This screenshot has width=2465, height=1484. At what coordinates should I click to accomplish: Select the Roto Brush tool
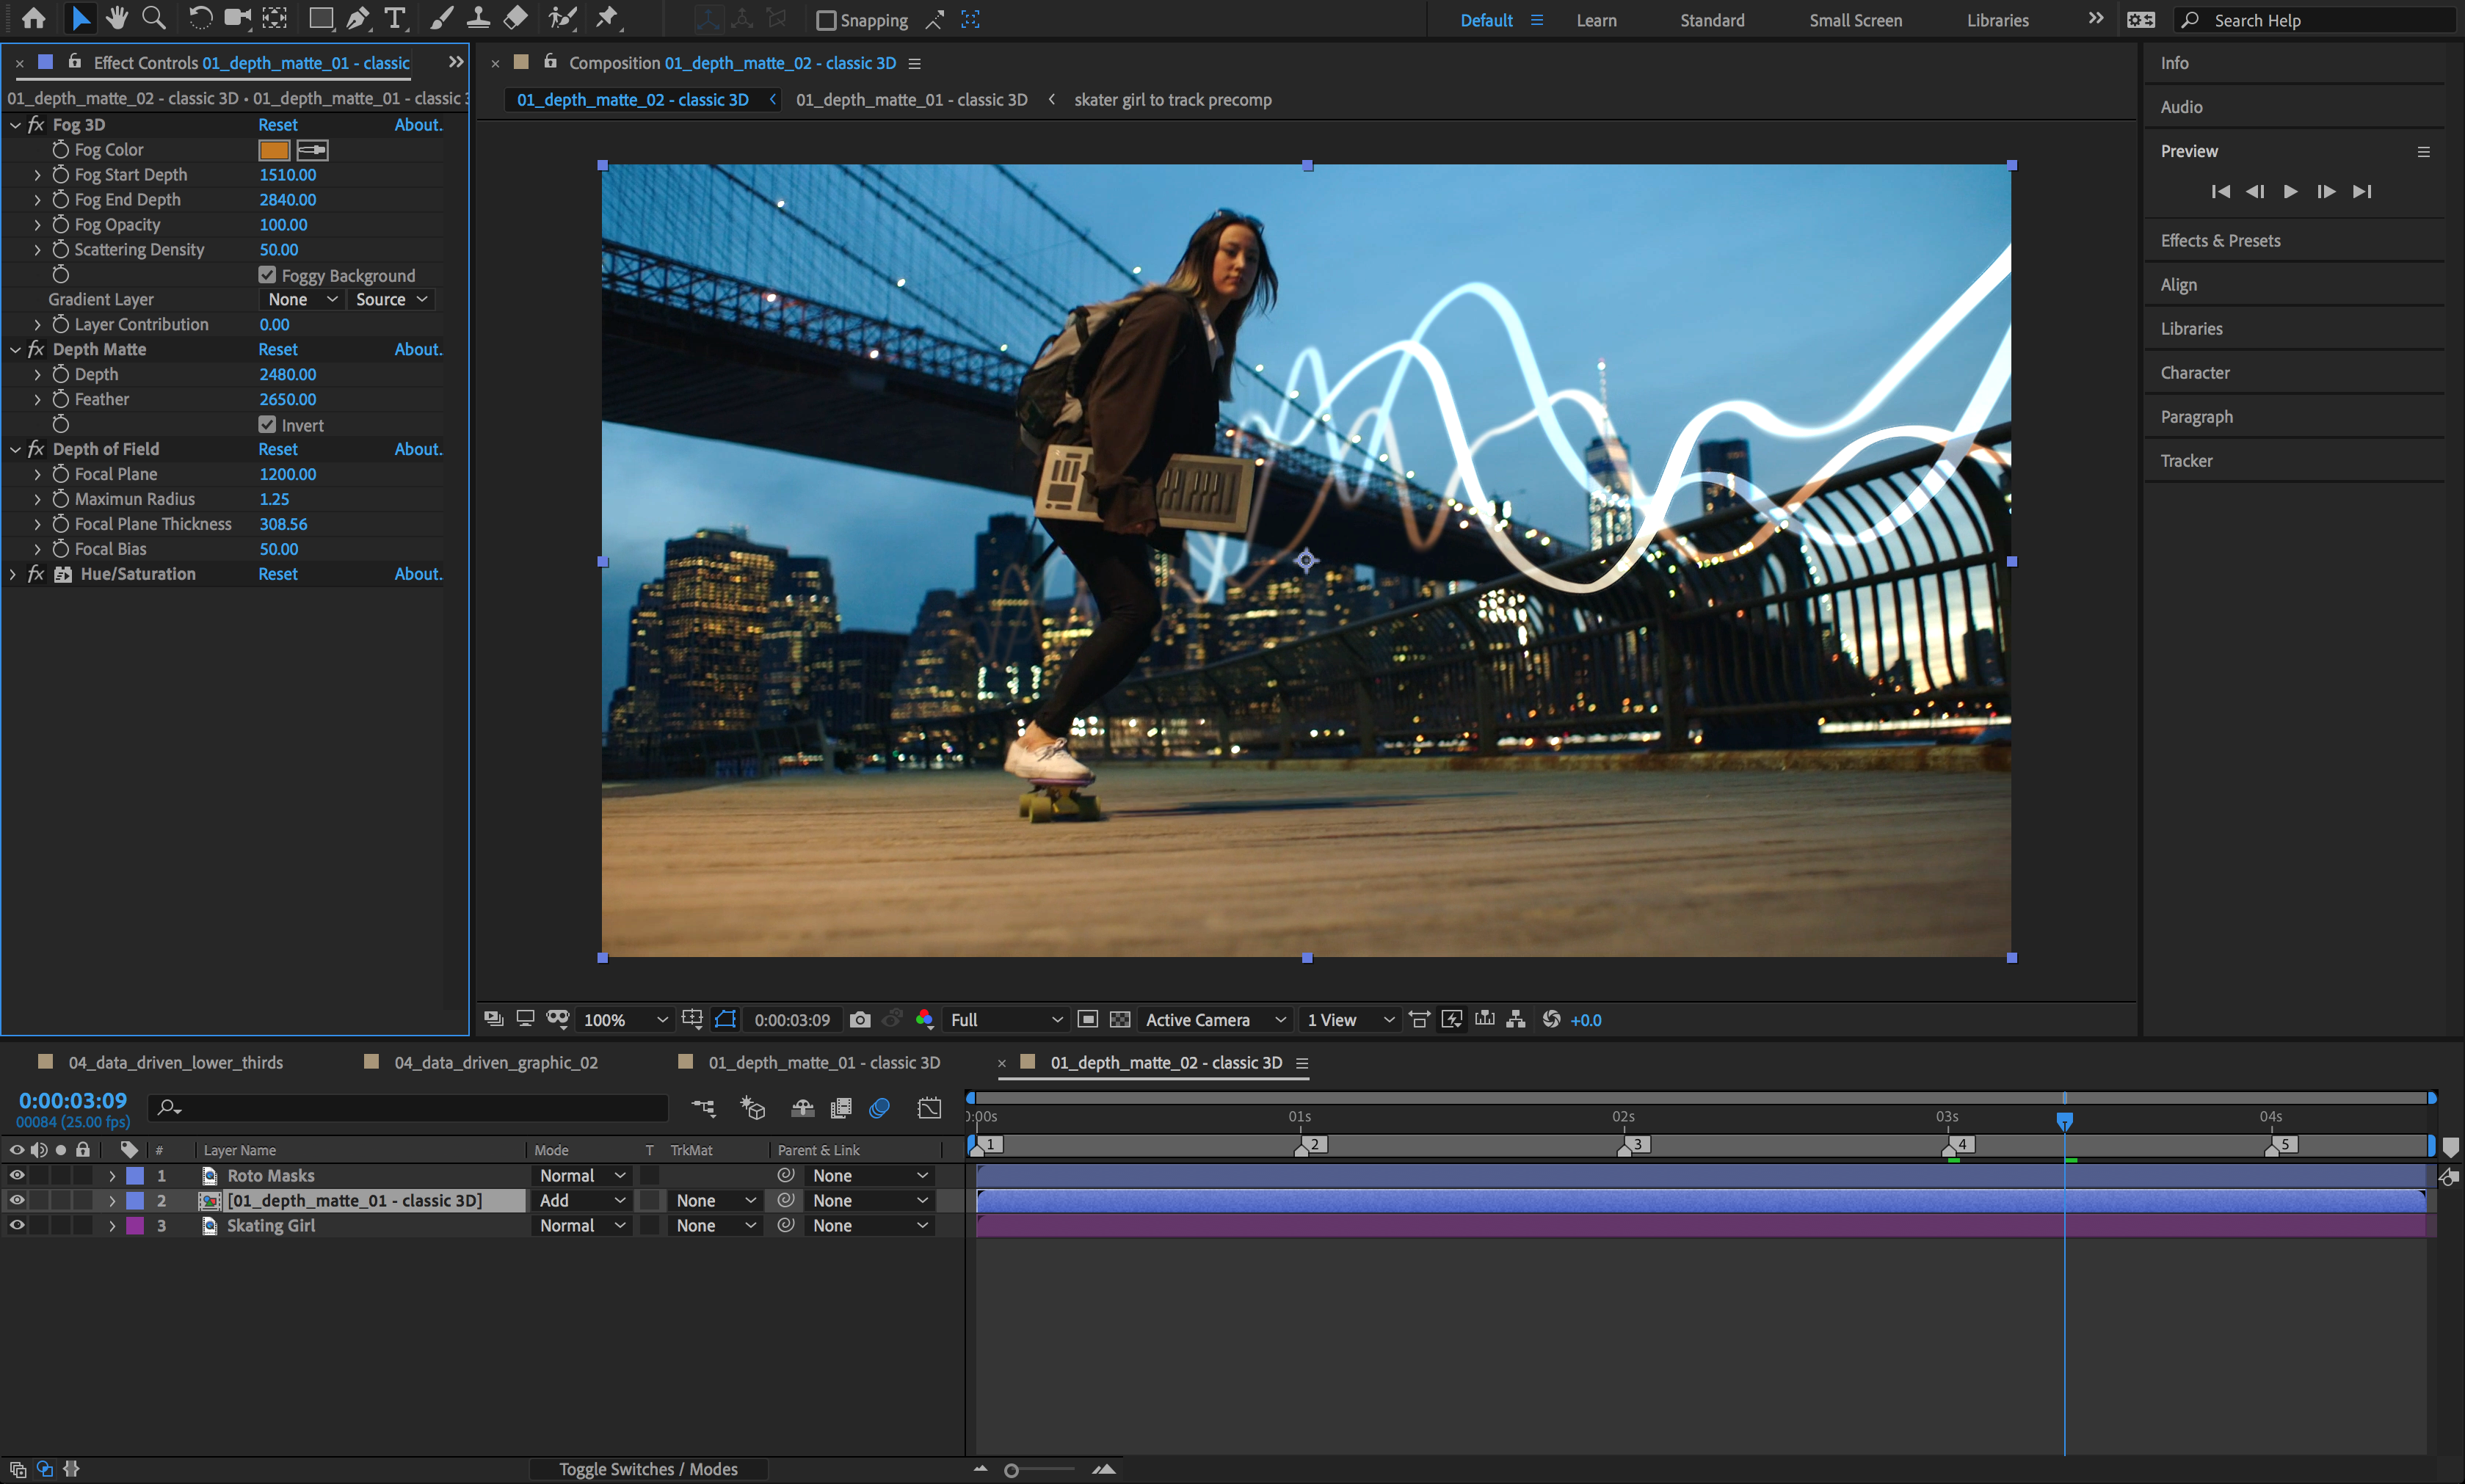pyautogui.click(x=563, y=17)
